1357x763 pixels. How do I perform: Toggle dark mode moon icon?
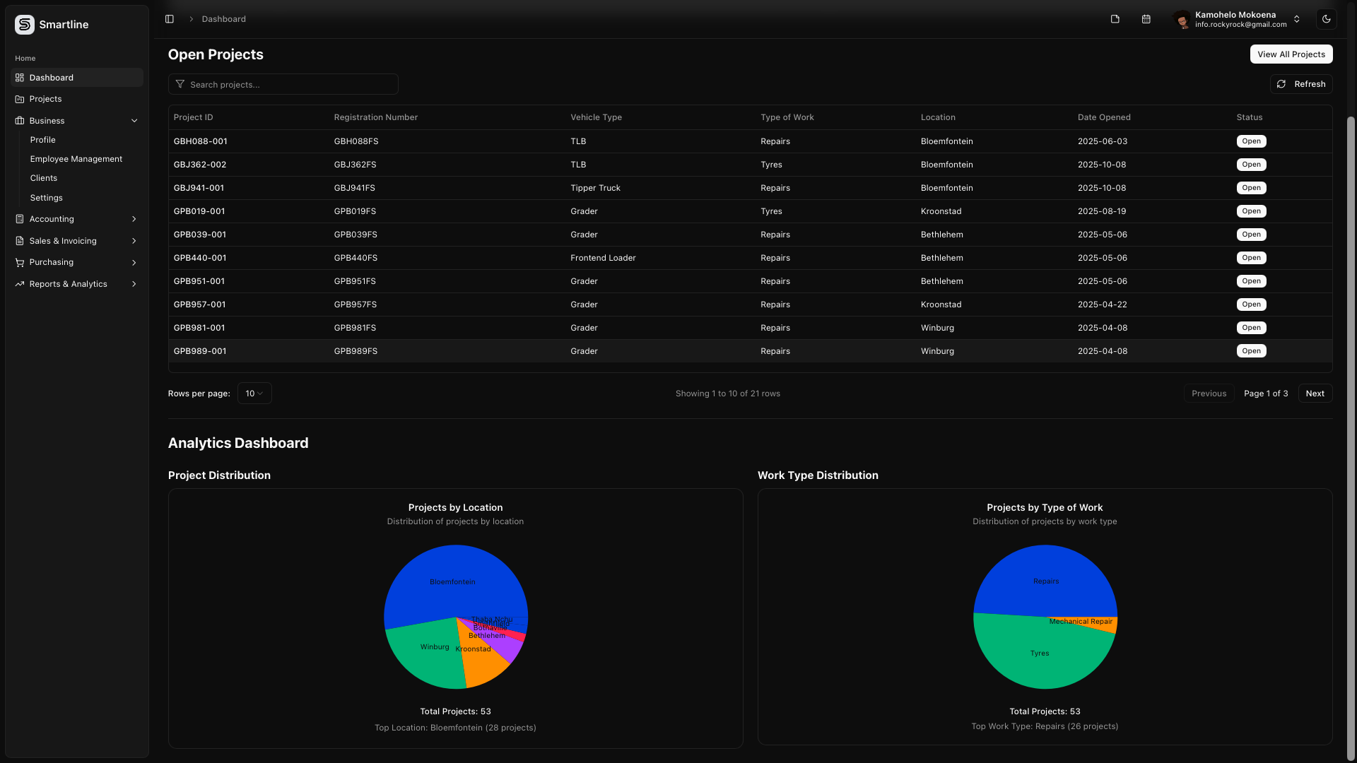(x=1327, y=19)
